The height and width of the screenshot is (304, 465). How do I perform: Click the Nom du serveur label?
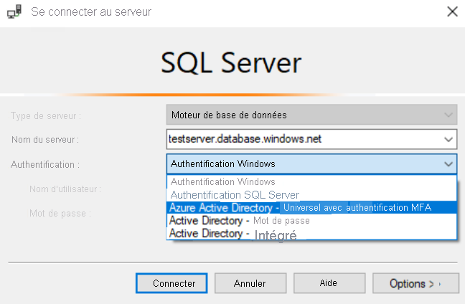pyautogui.click(x=45, y=139)
